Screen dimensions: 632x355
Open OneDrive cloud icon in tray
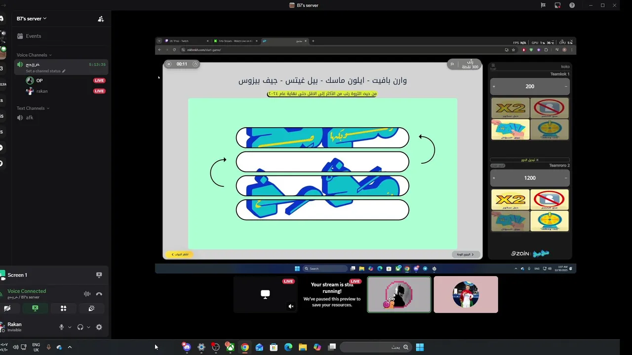tap(59, 347)
